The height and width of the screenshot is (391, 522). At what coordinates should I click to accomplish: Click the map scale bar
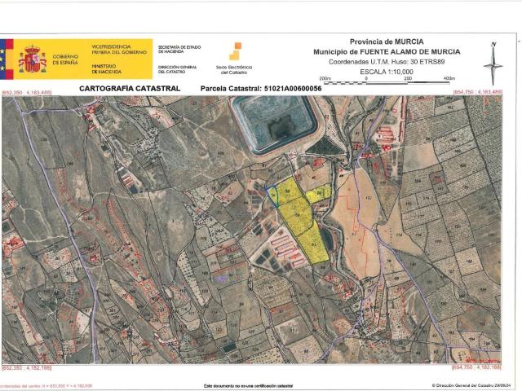coord(387,80)
